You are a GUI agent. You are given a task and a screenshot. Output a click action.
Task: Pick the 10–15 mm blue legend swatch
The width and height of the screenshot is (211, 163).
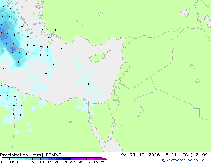point(44,159)
